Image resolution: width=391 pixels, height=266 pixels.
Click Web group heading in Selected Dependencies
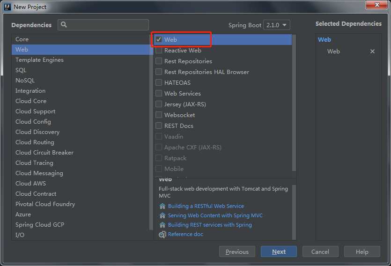coord(325,39)
